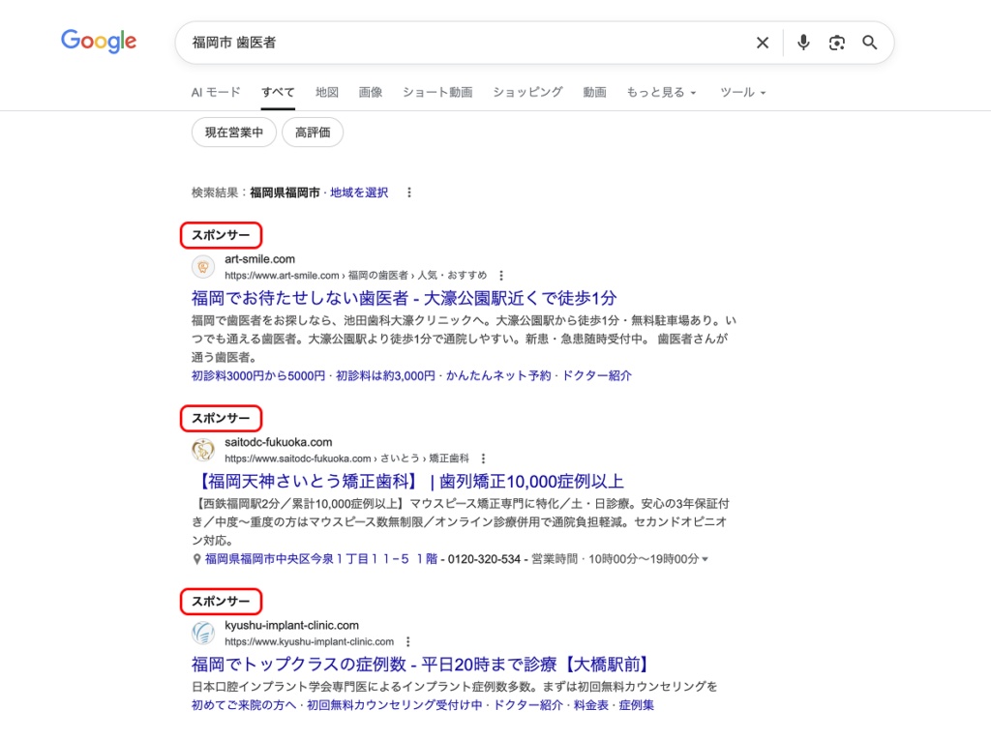The image size is (991, 740).
Task: Click the 料金表 sitelink
Action: [591, 705]
